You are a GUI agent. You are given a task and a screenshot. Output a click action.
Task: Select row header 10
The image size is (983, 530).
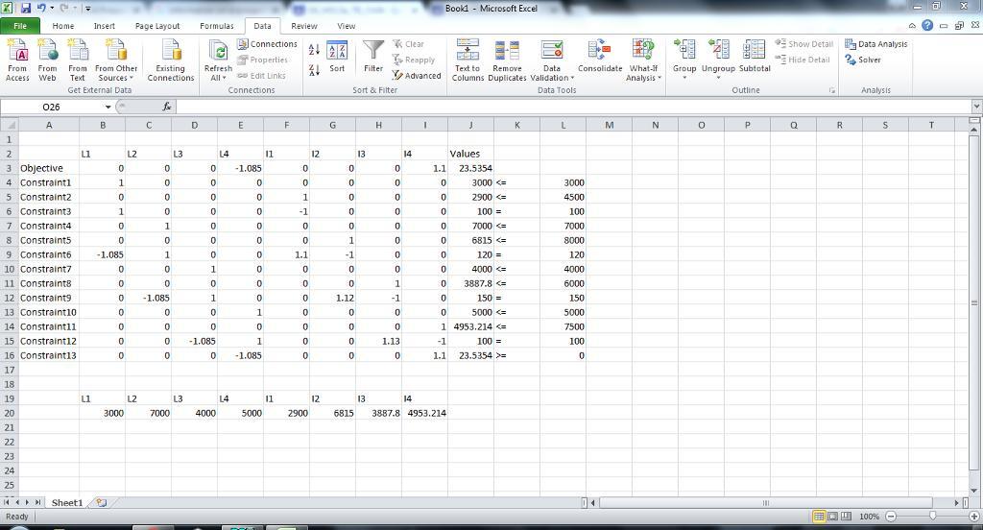pos(9,269)
